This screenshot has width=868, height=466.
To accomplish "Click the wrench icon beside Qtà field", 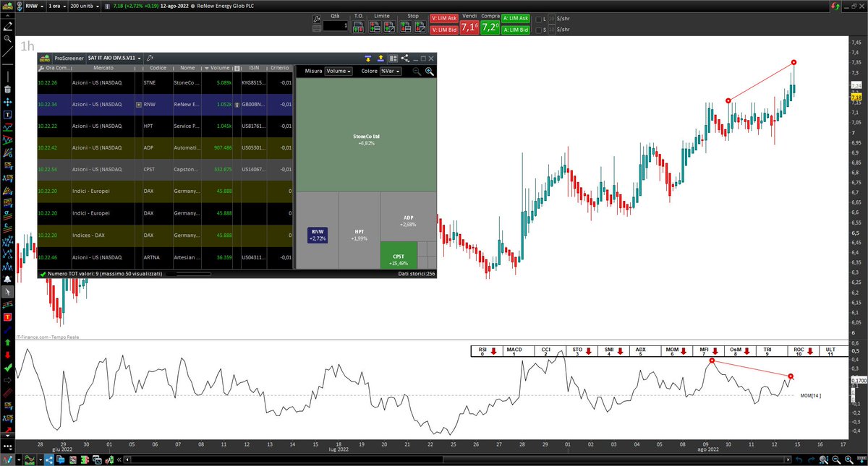I will pos(317,20).
